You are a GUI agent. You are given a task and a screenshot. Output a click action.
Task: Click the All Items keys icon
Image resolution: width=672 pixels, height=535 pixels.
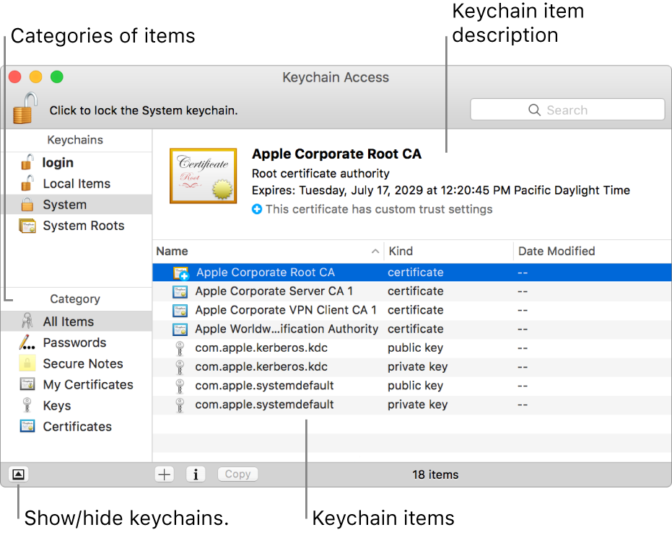tap(27, 321)
